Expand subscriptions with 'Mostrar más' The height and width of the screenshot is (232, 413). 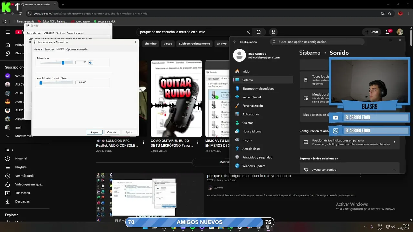[x=25, y=136]
